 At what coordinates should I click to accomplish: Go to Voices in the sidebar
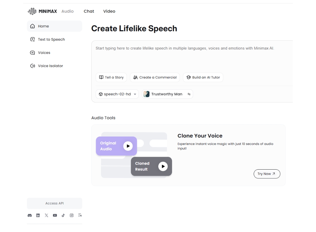[x=44, y=53]
